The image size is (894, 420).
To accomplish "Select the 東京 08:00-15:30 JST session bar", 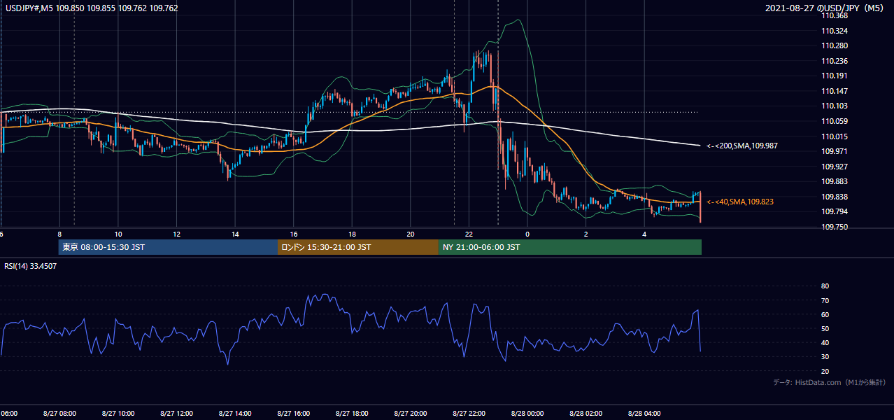I will coord(168,247).
